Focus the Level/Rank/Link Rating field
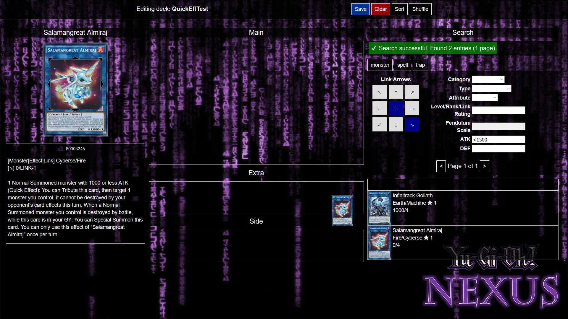The height and width of the screenshot is (319, 568). click(x=498, y=110)
